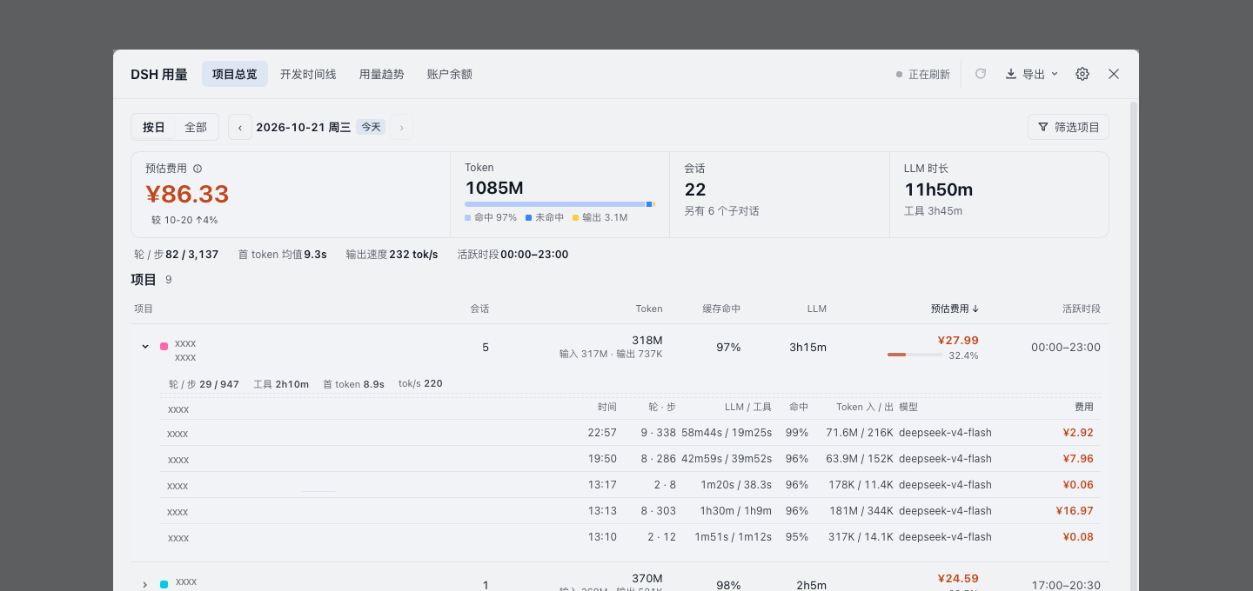Screen dimensions: 1253x591
Task: Open the session row at 13:10
Action: point(630,537)
